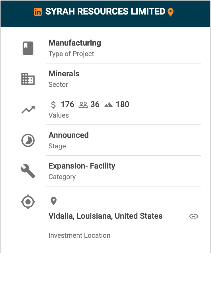Select the Vidalia, Louisiana, United States text
Viewport: 211px width, 287px height.
tap(105, 216)
